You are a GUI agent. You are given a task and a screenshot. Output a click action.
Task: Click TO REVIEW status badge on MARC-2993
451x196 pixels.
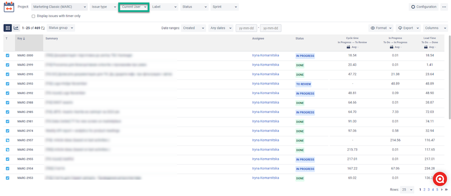click(304, 84)
